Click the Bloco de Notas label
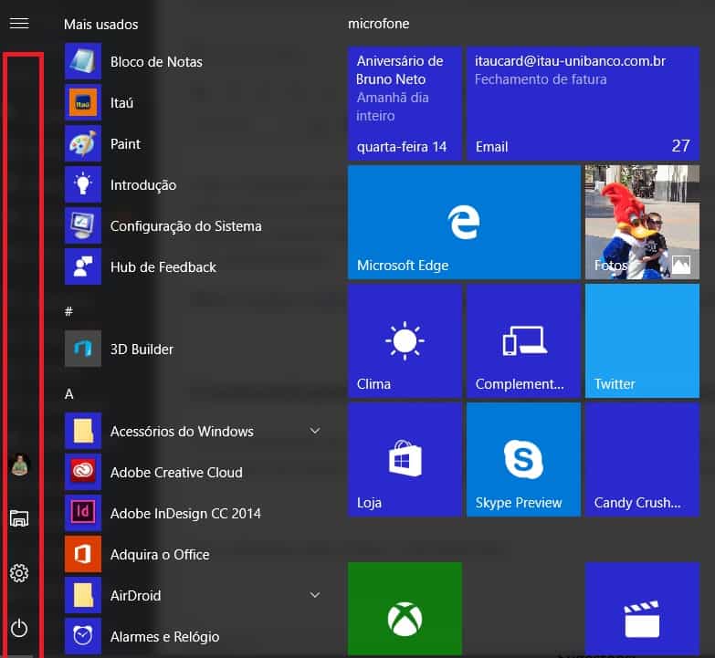 tap(156, 62)
